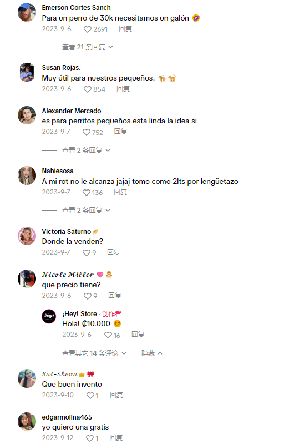Image resolution: width=284 pixels, height=444 pixels.
Task: Like the 'Que buen invento' comment
Action: pos(90,395)
